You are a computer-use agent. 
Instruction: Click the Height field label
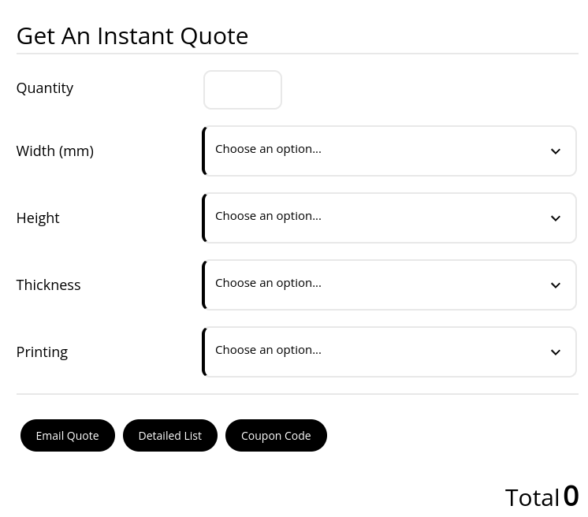click(38, 218)
